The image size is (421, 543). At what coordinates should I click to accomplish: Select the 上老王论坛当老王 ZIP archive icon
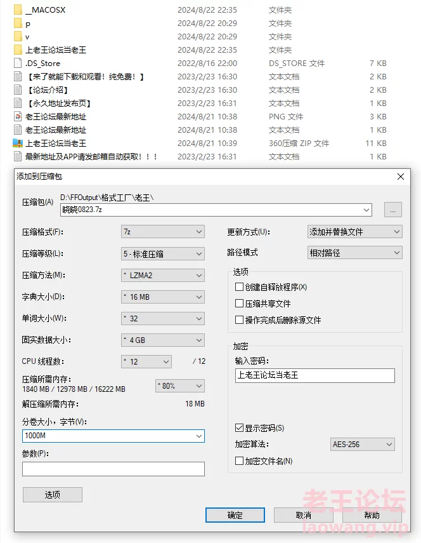[x=18, y=143]
